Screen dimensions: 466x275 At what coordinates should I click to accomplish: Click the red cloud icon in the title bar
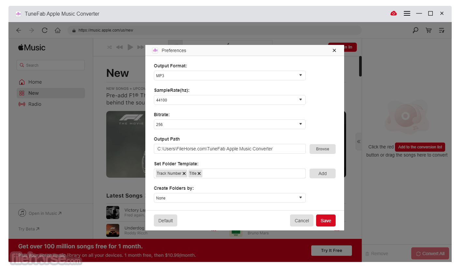pyautogui.click(x=394, y=13)
